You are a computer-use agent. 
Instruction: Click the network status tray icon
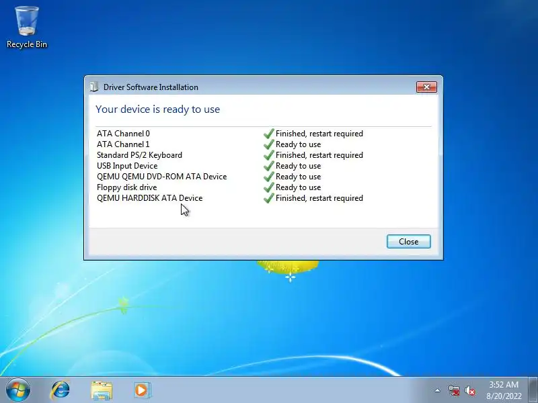(x=453, y=390)
